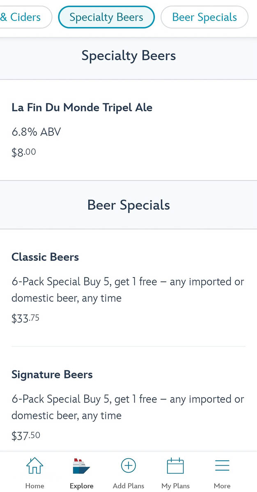
Task: Switch to the Beer Specials chip
Action: pyautogui.click(x=204, y=17)
